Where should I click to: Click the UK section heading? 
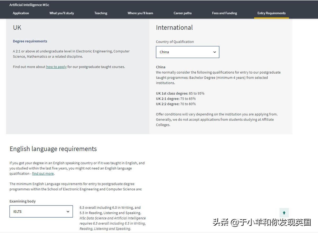(17, 28)
